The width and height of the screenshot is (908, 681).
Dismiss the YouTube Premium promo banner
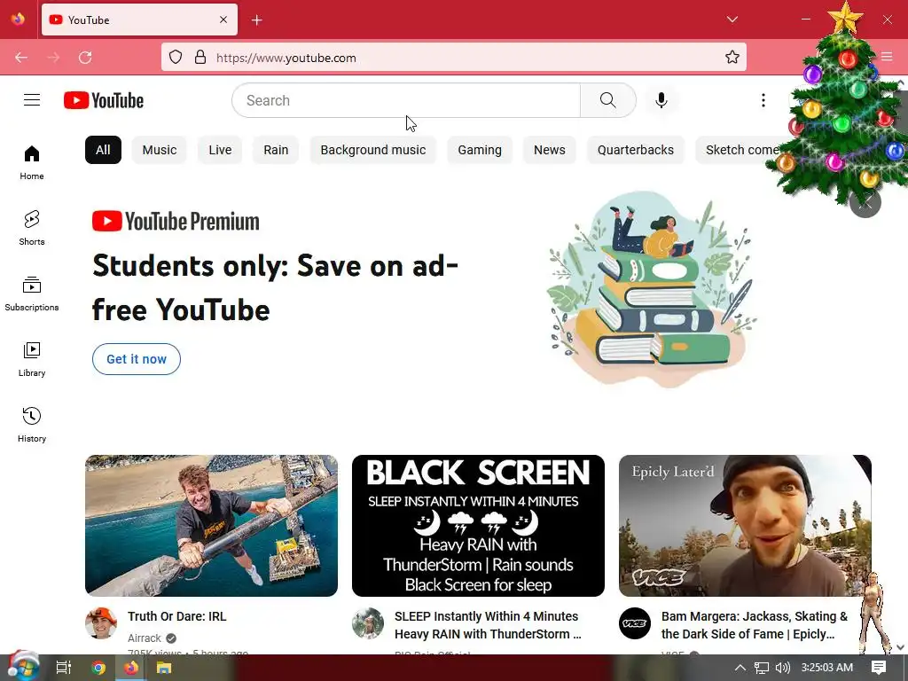coord(865,202)
